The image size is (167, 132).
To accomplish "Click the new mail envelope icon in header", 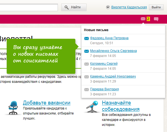I will (x=143, y=19).
